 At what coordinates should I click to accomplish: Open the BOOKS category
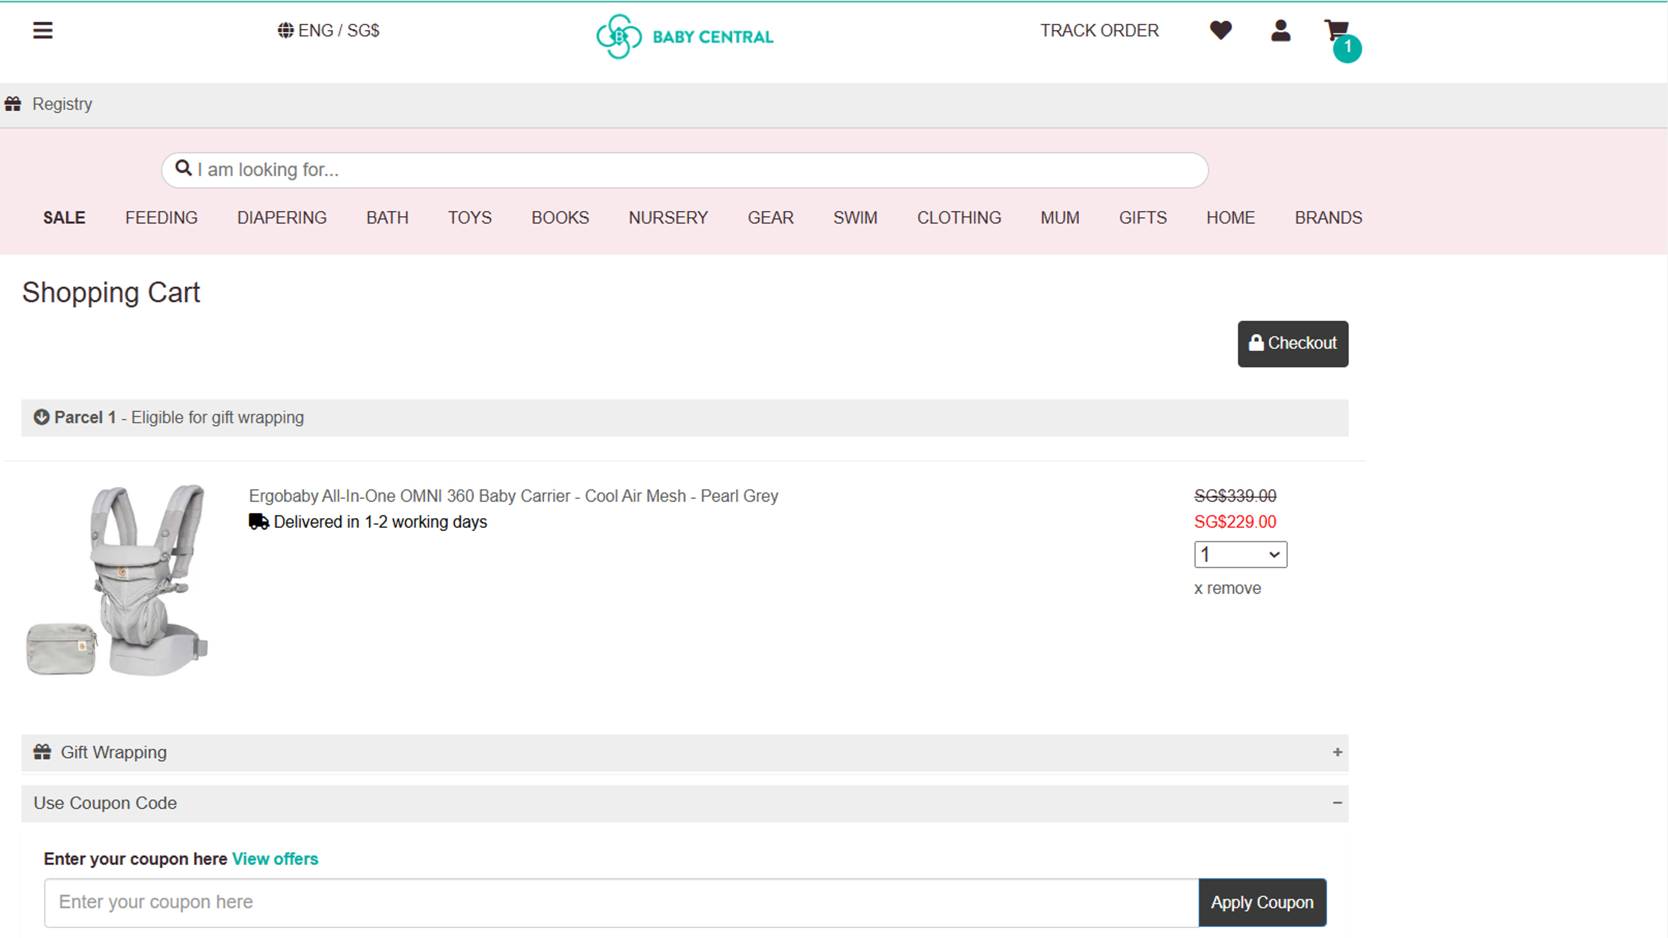click(560, 218)
